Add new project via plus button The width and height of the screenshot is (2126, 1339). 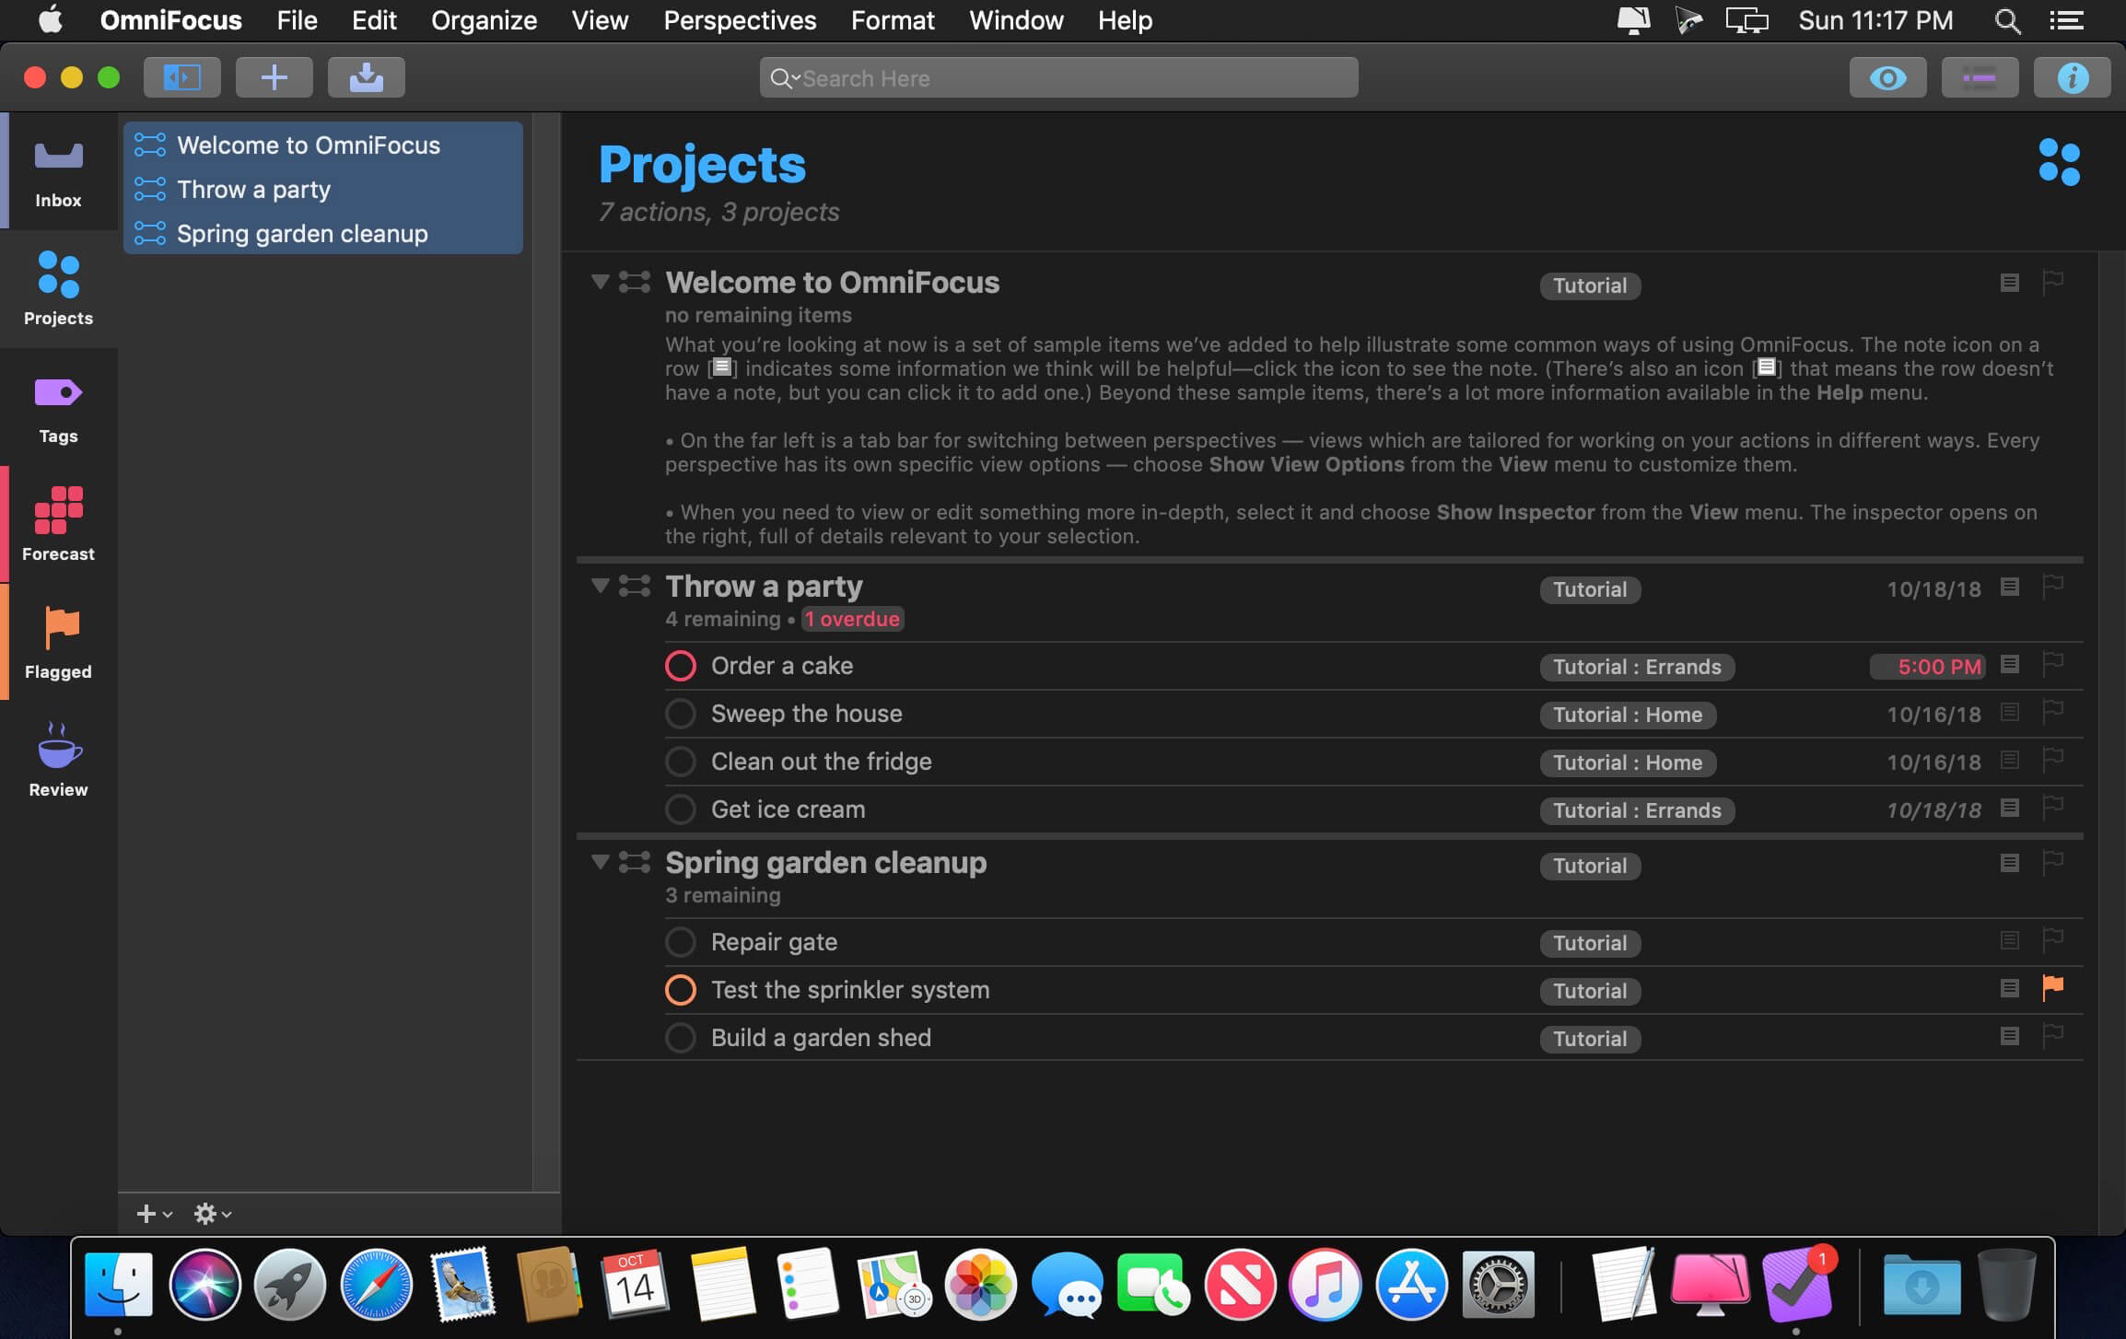tap(142, 1213)
